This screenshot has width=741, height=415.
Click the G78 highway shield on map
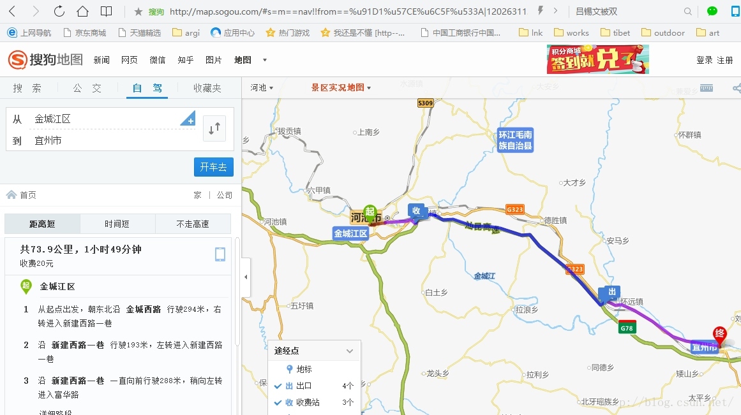[627, 328]
